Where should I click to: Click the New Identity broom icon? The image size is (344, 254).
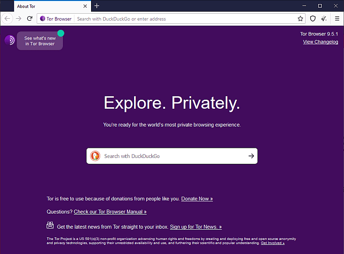(324, 19)
